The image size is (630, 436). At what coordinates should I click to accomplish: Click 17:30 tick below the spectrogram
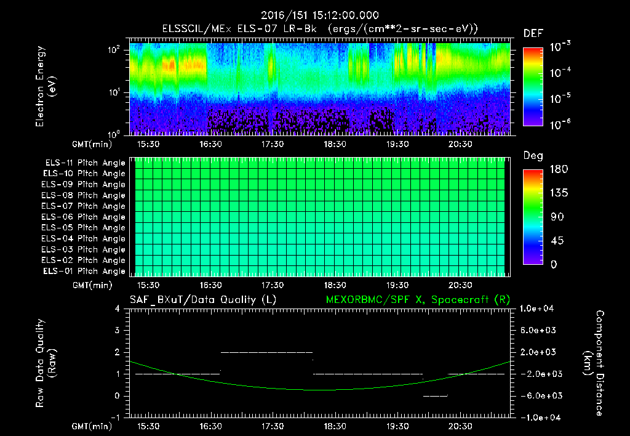click(x=273, y=144)
